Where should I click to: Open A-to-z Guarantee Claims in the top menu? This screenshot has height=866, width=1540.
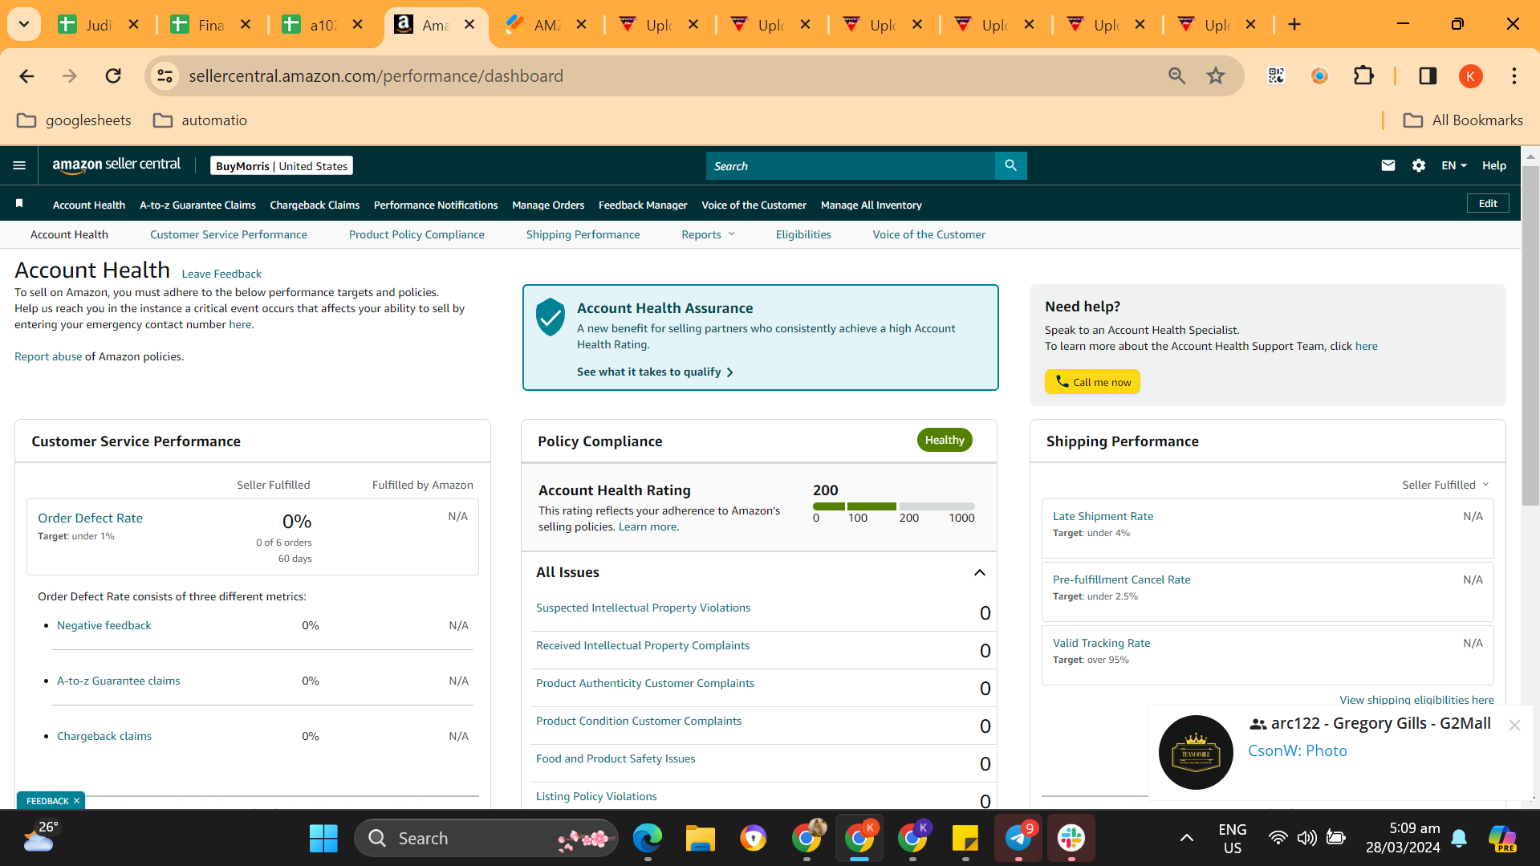click(197, 205)
